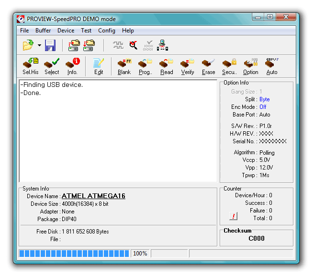
Task: Read the device contents
Action: coord(167,66)
